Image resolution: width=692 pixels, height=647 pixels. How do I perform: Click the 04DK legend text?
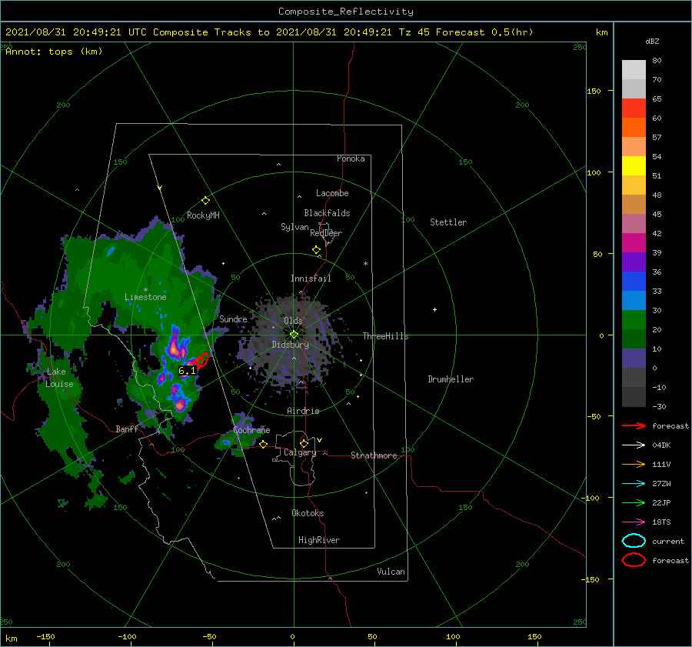(x=661, y=445)
